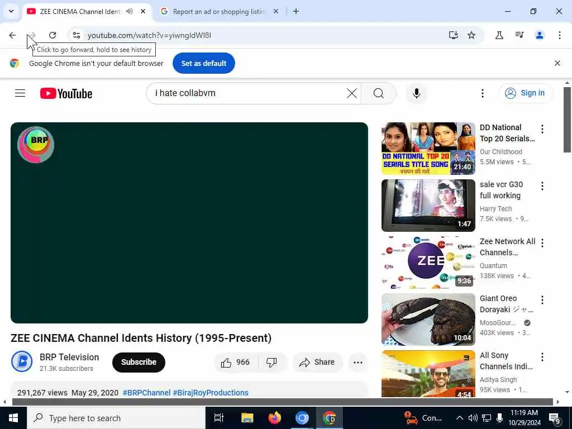Open Chrome profile avatar
This screenshot has width=572, height=429.
tap(540, 35)
